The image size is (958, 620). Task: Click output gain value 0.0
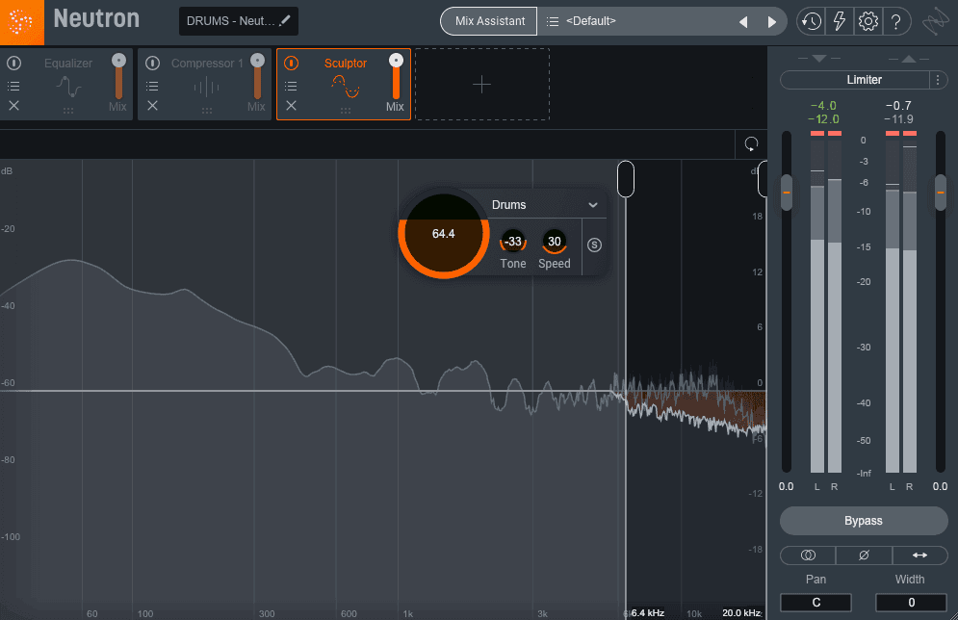[x=940, y=487]
